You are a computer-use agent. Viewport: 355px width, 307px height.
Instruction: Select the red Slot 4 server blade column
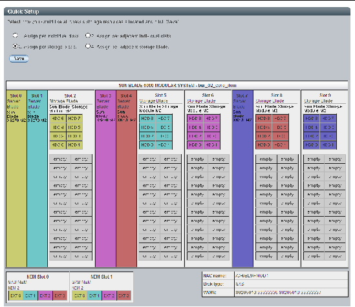pyautogui.click(x=127, y=179)
